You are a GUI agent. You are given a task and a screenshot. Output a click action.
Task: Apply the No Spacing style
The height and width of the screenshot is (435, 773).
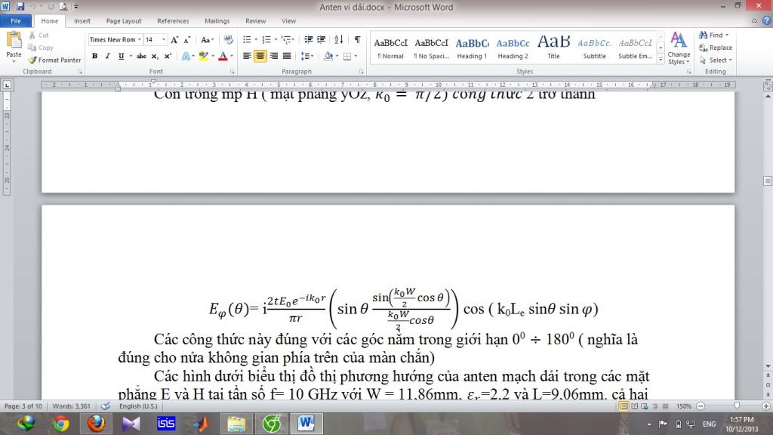431,48
